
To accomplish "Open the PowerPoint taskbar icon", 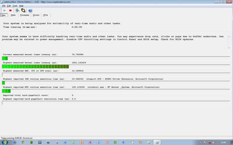I will 82,142.
